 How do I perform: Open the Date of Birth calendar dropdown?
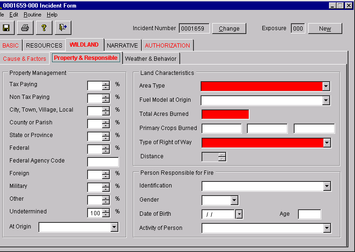(239, 214)
